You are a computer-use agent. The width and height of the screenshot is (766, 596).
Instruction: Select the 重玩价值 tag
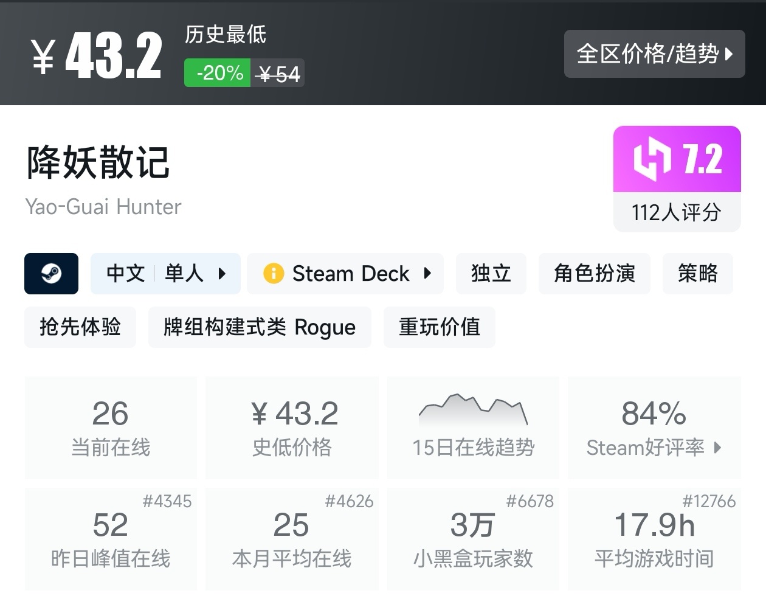pos(439,327)
